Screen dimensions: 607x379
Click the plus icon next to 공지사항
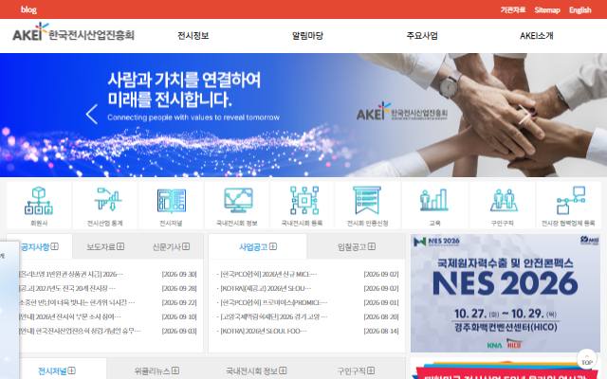55,246
